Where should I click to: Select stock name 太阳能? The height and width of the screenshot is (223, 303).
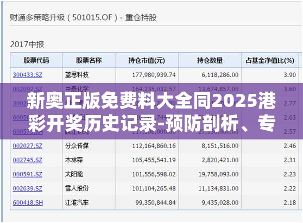pyautogui.click(x=74, y=174)
